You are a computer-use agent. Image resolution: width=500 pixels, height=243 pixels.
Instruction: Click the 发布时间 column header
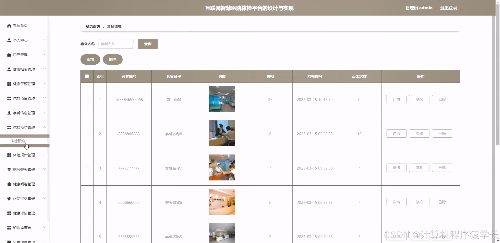315,76
